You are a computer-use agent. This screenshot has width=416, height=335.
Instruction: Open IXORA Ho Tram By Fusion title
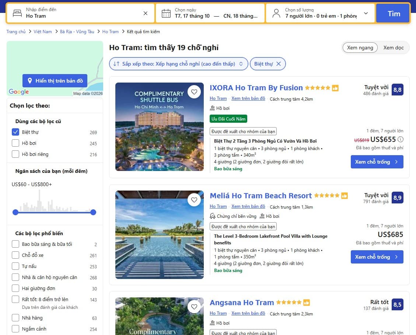(256, 88)
